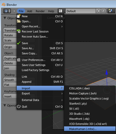Import Scalable Vector Graphics (.svg)

click(90, 98)
